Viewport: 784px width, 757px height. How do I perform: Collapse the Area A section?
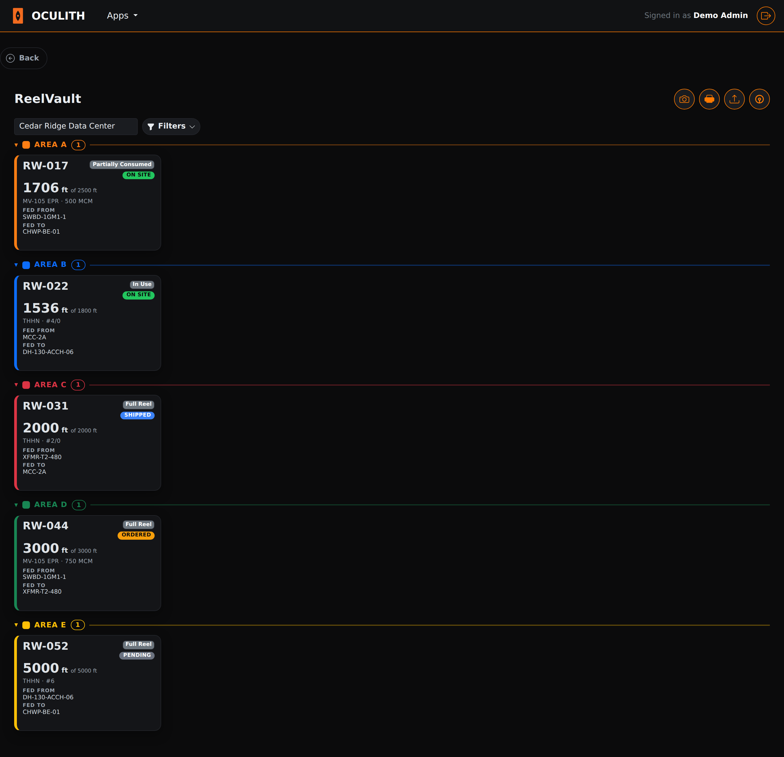click(x=16, y=145)
